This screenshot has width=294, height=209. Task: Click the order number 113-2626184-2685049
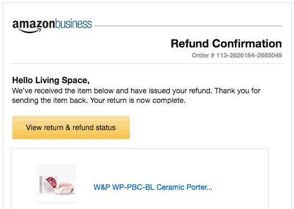(249, 55)
